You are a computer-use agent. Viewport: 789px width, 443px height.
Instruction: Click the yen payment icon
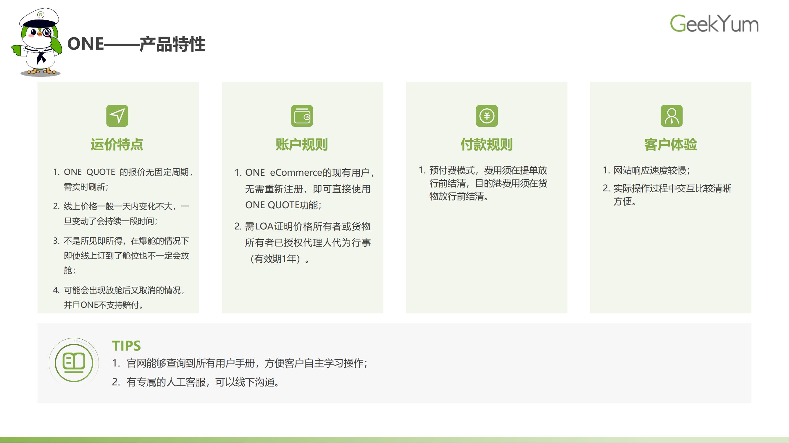486,116
